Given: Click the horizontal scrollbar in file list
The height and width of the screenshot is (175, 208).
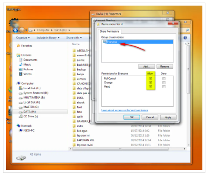Looking at the screenshot, I should pyautogui.click(x=120, y=149).
